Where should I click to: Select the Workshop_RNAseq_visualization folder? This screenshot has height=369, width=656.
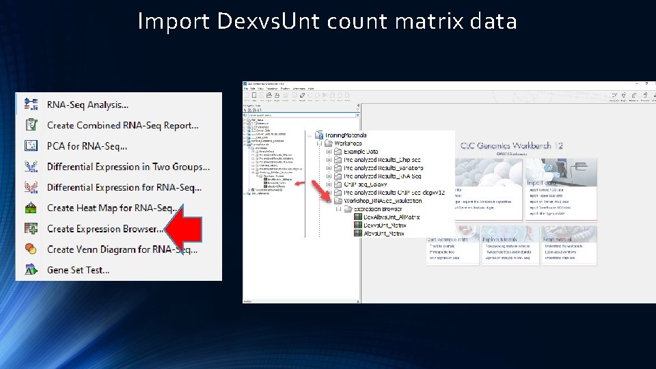[383, 201]
